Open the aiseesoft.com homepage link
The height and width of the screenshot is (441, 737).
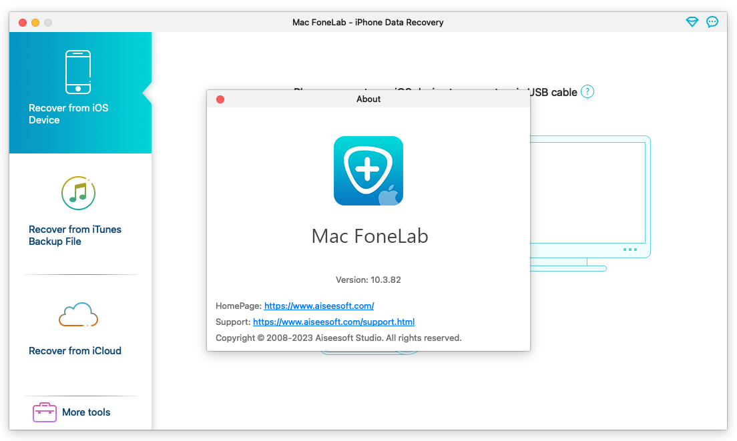(319, 306)
